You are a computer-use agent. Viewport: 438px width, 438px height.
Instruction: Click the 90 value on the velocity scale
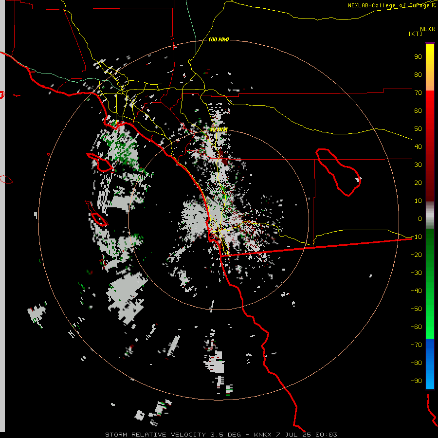click(x=418, y=57)
